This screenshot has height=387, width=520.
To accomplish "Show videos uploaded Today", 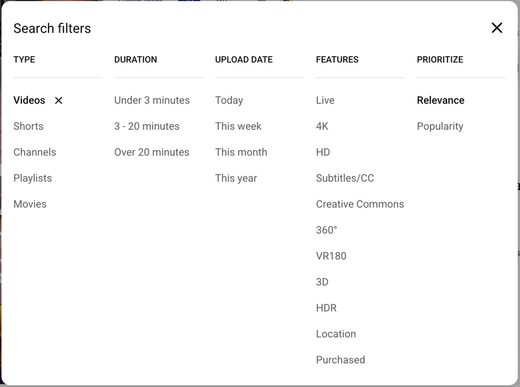I will click(x=229, y=100).
